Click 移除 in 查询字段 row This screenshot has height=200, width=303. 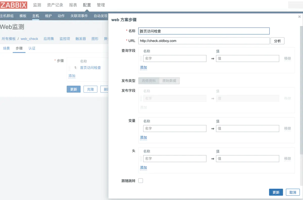pos(288,59)
